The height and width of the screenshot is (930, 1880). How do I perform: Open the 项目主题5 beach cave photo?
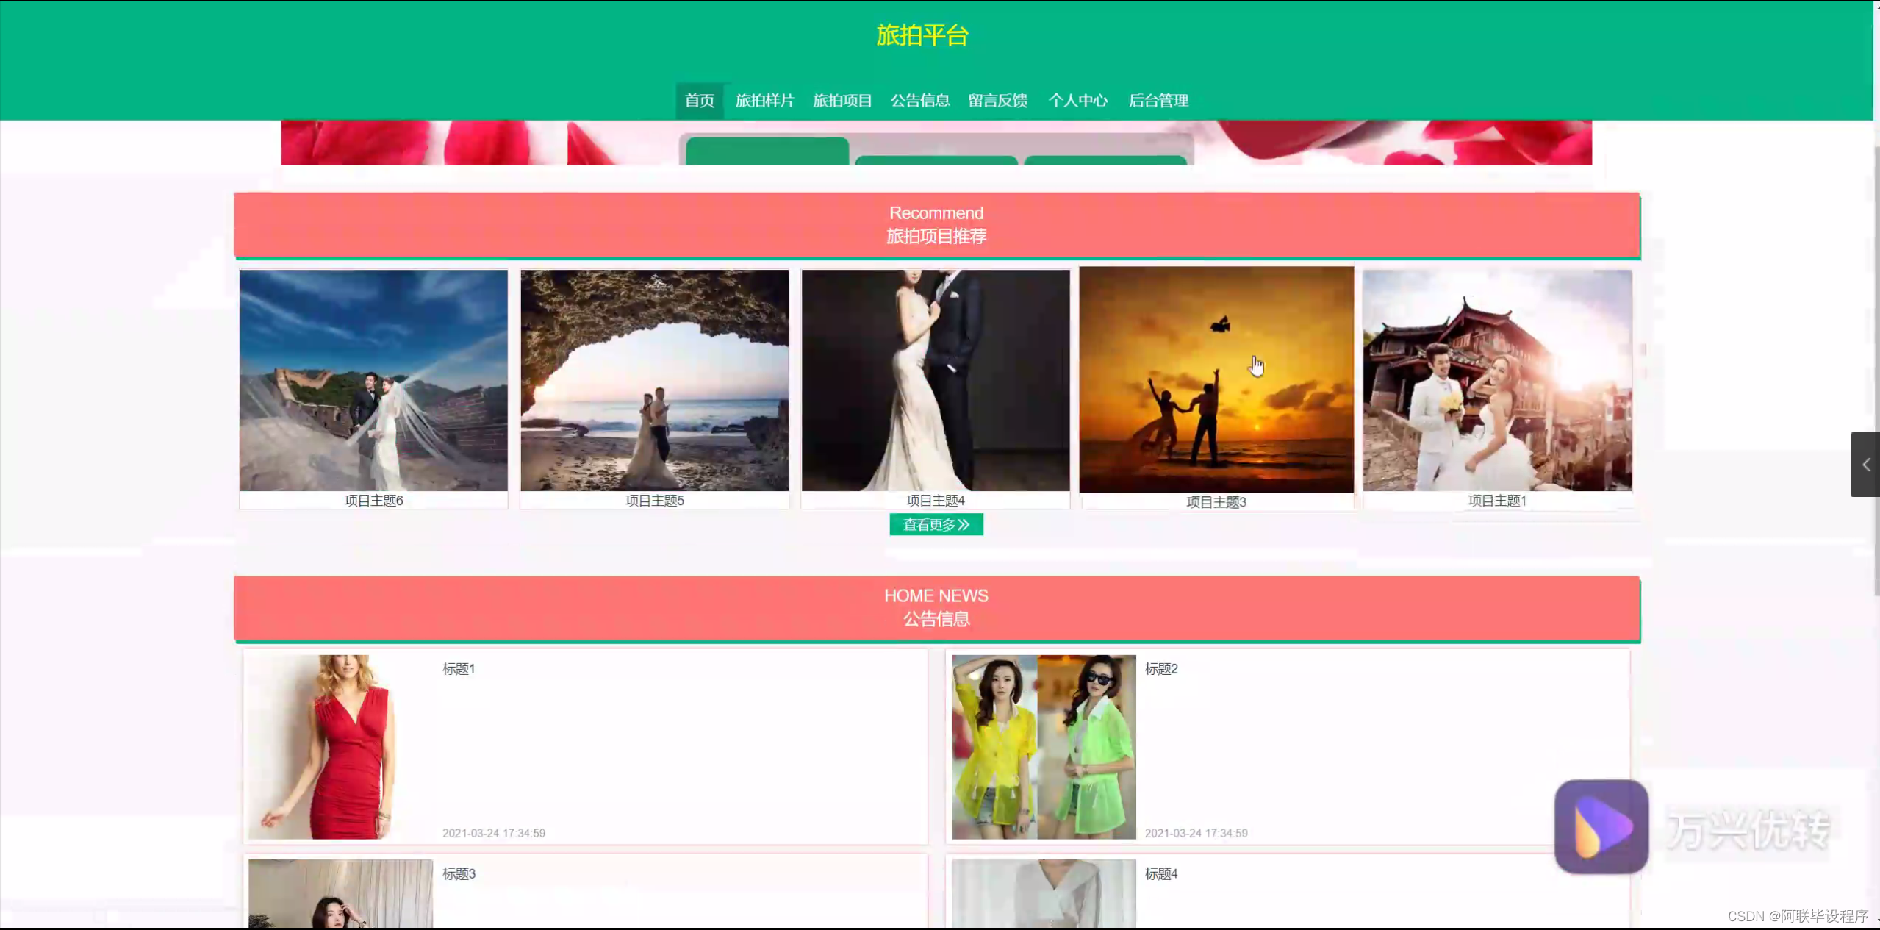[x=654, y=380]
